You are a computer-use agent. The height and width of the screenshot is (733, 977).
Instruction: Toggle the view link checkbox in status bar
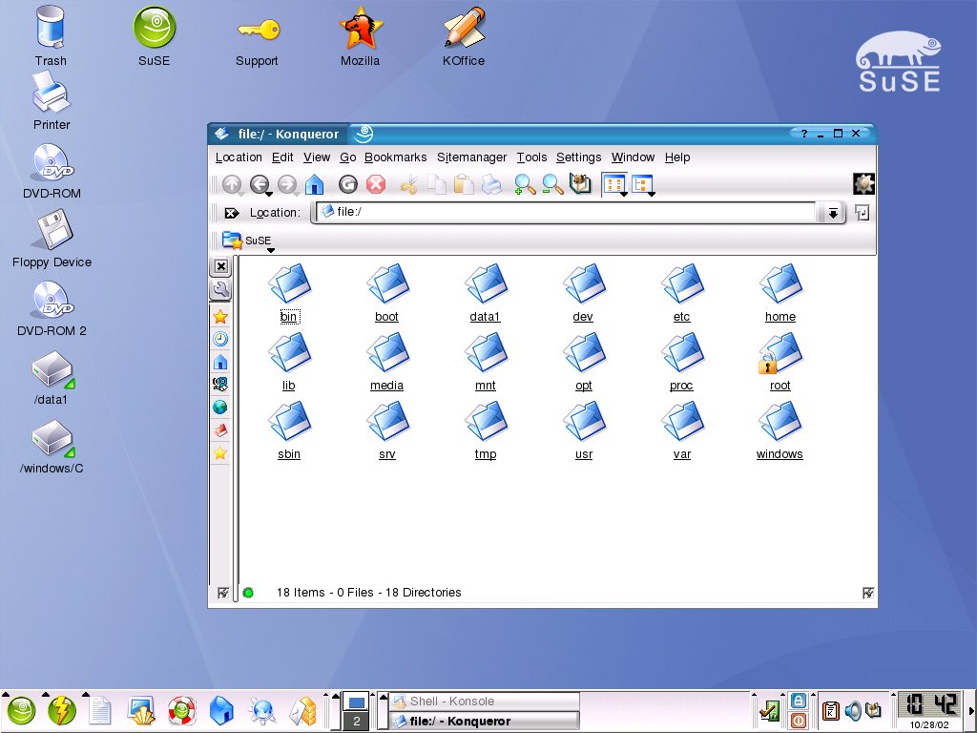(x=867, y=593)
